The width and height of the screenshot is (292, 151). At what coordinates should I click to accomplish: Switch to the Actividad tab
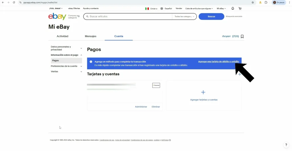click(x=62, y=36)
